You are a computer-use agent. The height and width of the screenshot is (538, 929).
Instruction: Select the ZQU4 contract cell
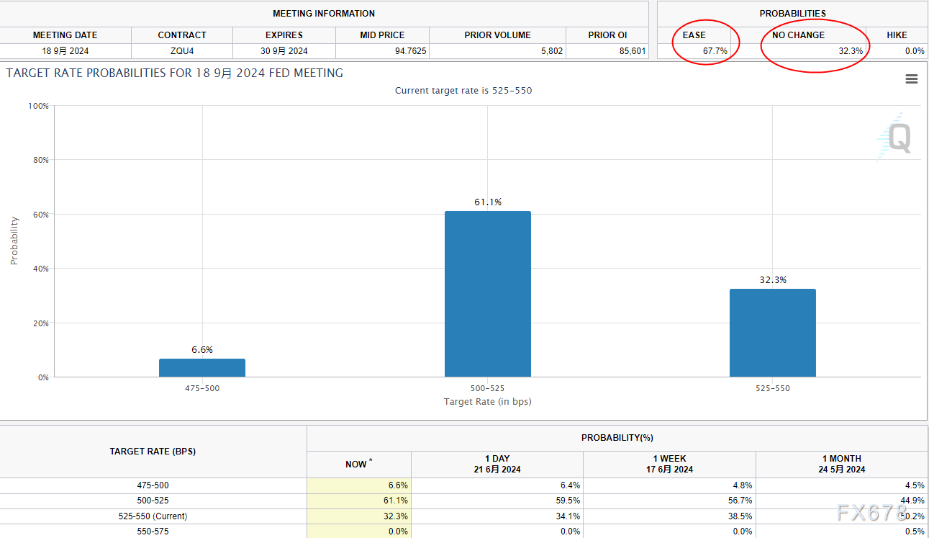(x=181, y=51)
